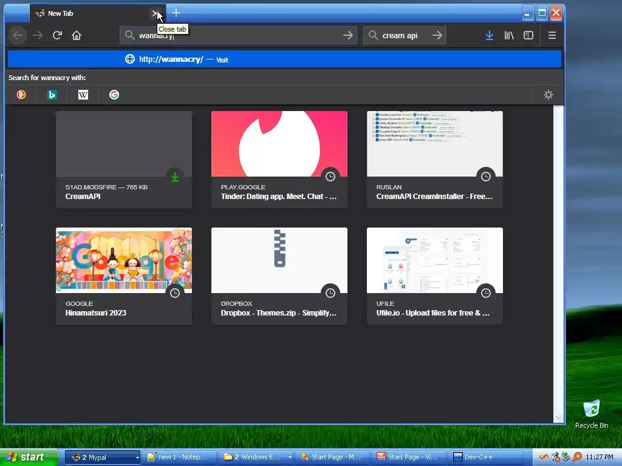622x466 pixels.
Task: Open the Windows Start menu
Action: 29,458
